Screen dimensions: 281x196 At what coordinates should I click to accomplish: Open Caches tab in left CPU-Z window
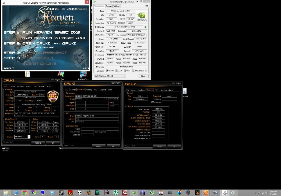12,87
